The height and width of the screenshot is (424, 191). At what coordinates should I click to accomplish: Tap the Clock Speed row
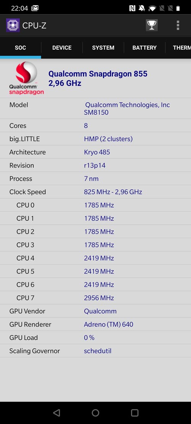[95, 192]
